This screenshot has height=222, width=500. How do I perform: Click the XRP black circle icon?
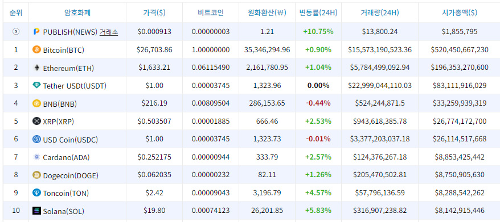36,121
